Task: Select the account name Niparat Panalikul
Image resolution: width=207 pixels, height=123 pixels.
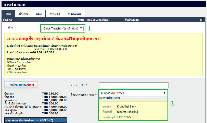Action: (127, 112)
